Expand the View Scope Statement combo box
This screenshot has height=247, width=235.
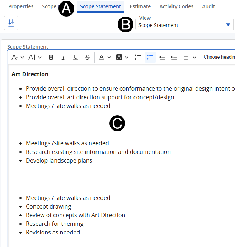pyautogui.click(x=228, y=25)
